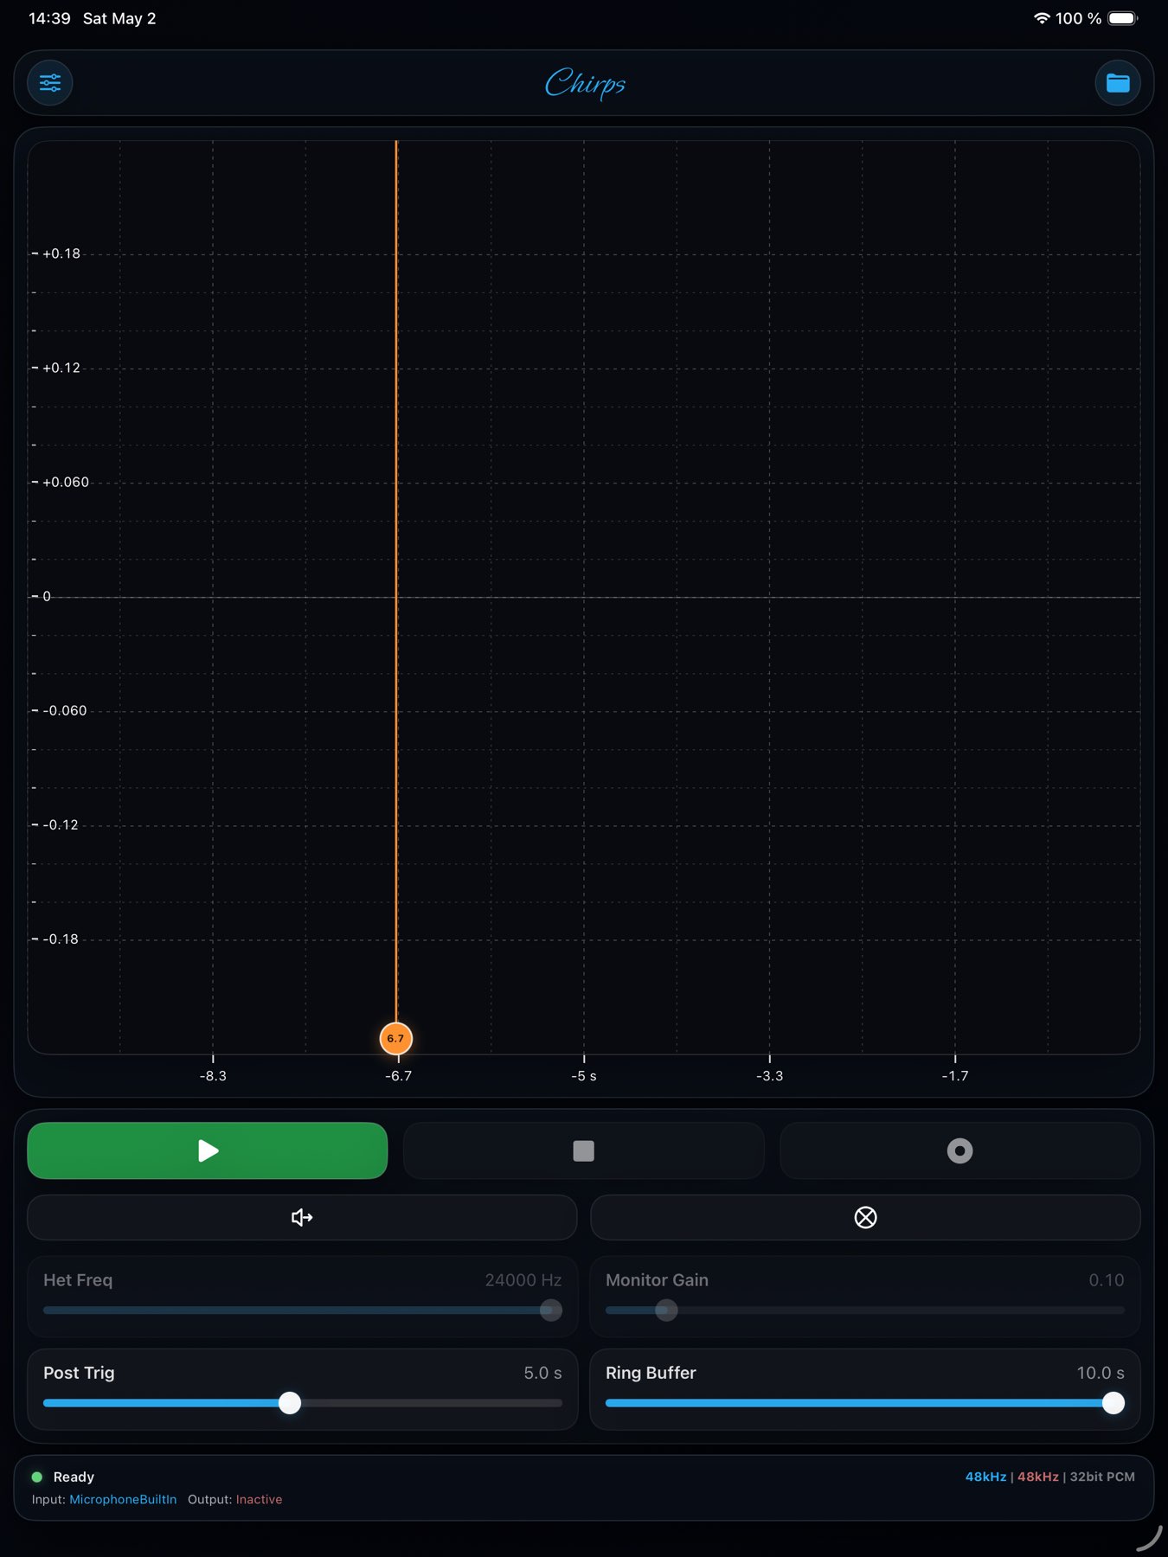Click the -1.7 time axis label
The height and width of the screenshot is (1557, 1168).
point(955,1076)
